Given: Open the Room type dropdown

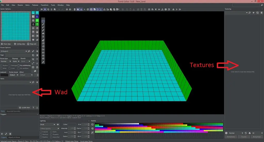Looking at the screenshot, I should click(x=6, y=61).
